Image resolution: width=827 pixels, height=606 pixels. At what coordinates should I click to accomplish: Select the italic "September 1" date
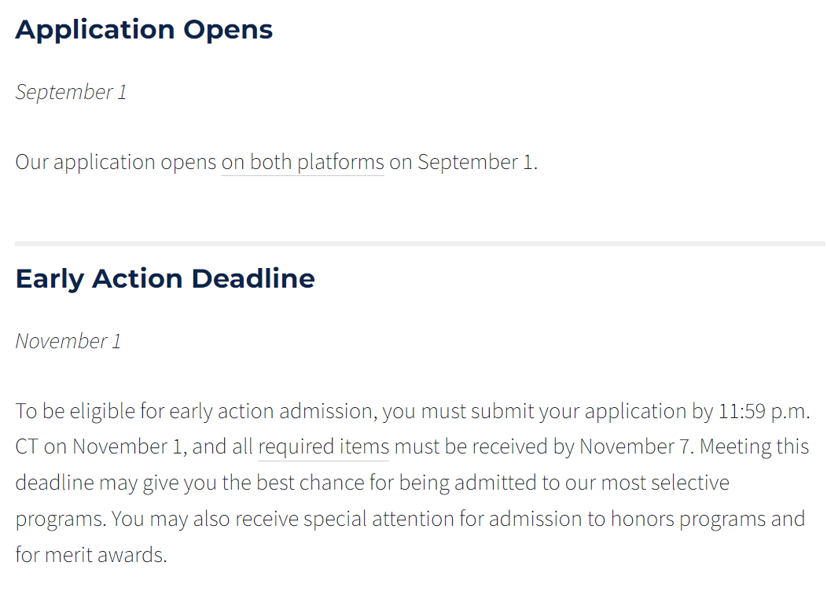pos(71,92)
